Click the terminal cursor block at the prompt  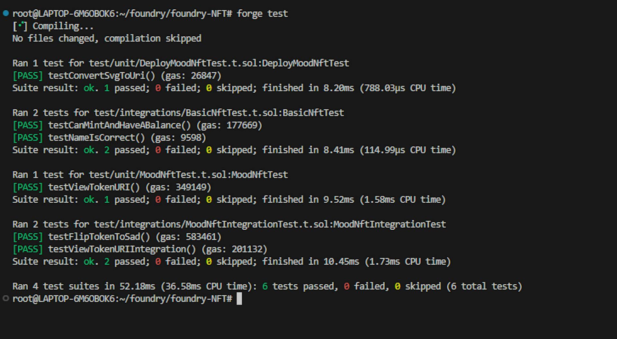coord(239,299)
